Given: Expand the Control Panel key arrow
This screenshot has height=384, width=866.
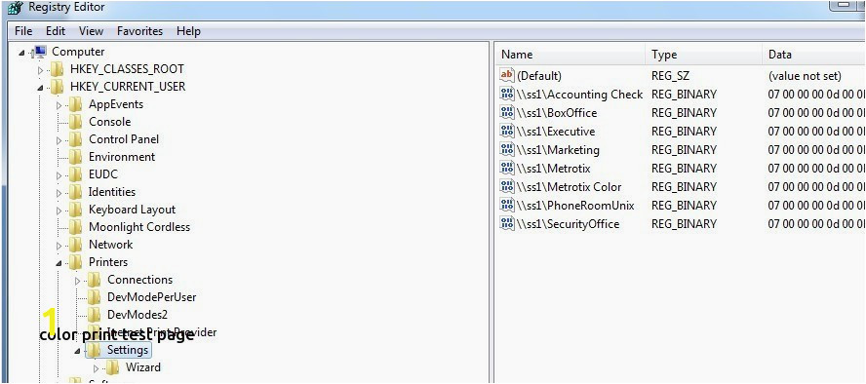Looking at the screenshot, I should pos(59,140).
